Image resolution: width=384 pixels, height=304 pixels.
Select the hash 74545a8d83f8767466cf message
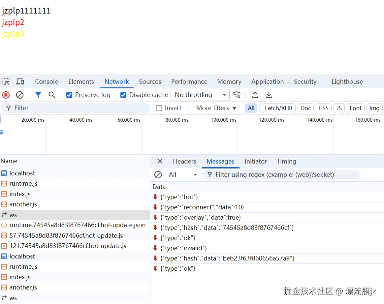click(267, 228)
